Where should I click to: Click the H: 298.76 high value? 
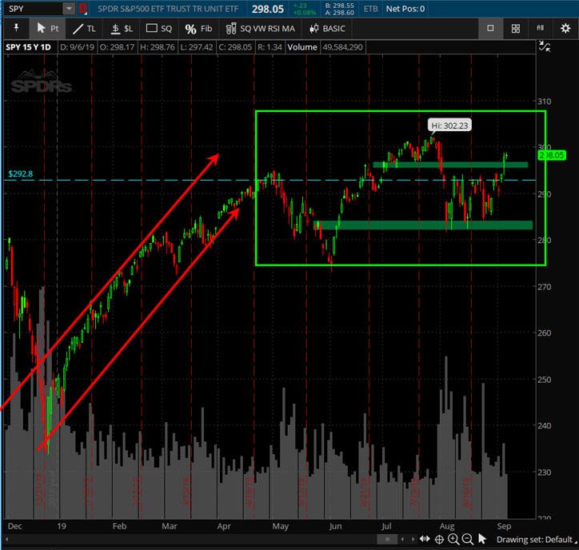pyautogui.click(x=158, y=47)
